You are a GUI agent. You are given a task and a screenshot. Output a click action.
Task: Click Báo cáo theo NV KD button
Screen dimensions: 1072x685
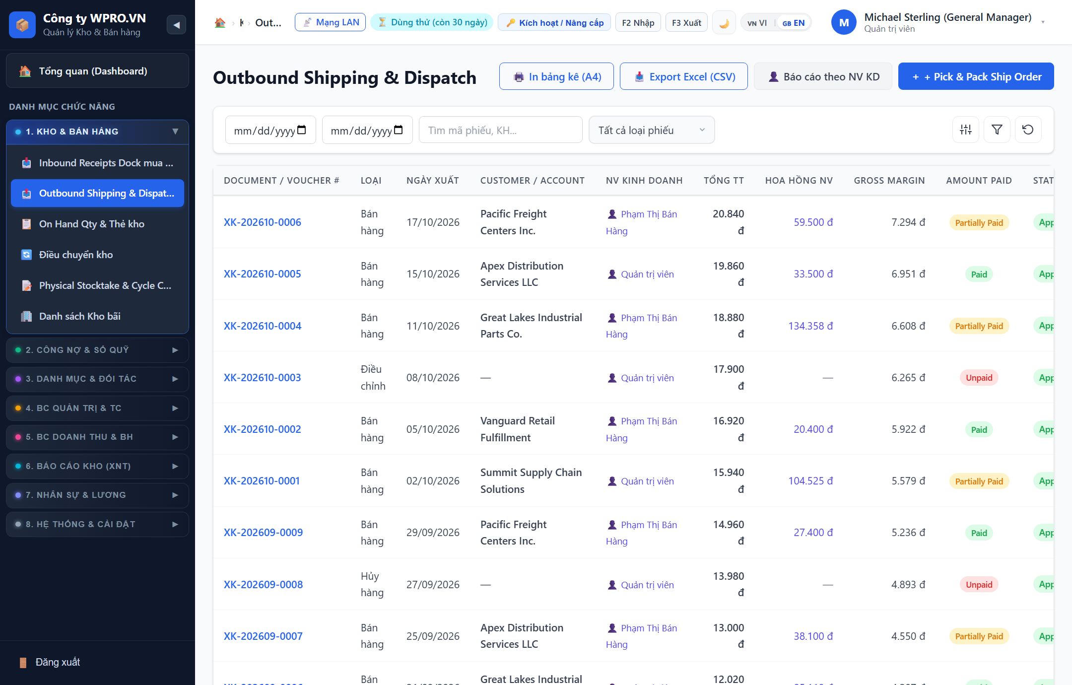(823, 76)
